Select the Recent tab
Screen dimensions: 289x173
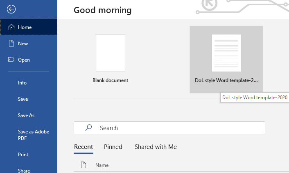tap(84, 147)
